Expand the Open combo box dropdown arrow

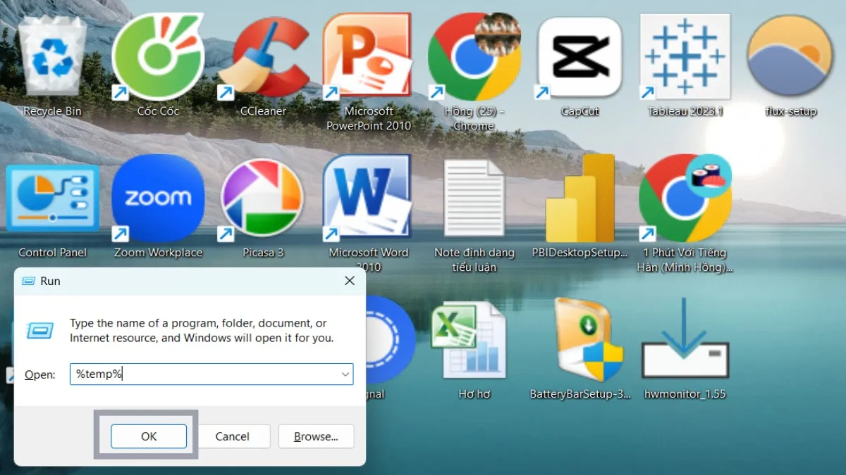pyautogui.click(x=345, y=374)
